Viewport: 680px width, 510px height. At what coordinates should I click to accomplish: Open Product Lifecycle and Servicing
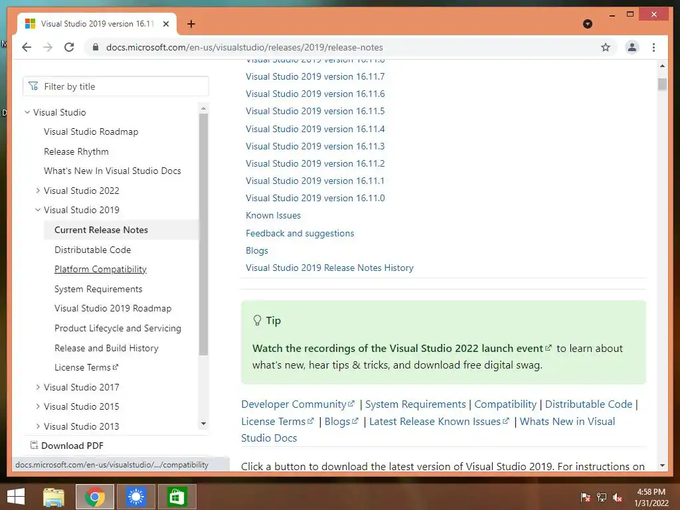click(x=118, y=328)
